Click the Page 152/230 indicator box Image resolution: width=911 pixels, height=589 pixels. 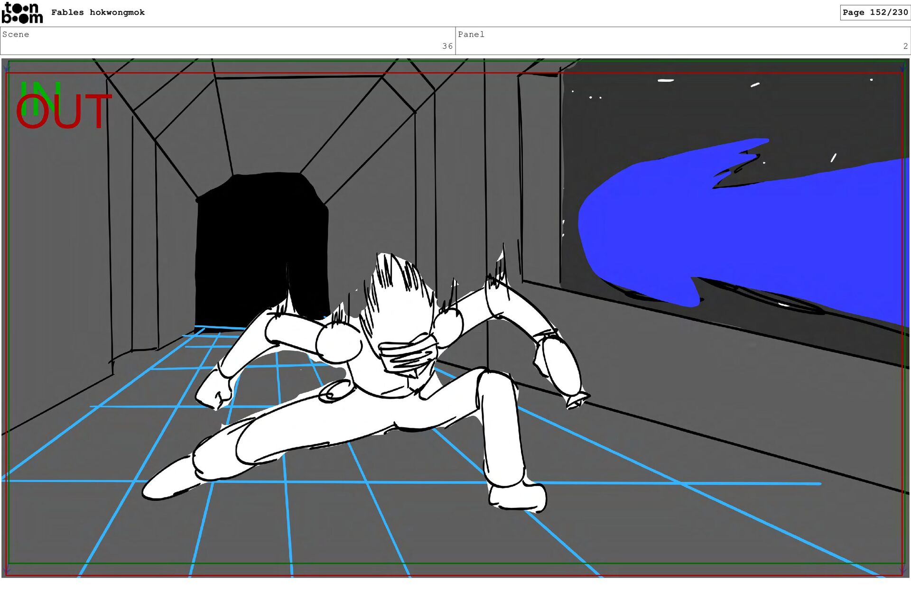(x=874, y=12)
